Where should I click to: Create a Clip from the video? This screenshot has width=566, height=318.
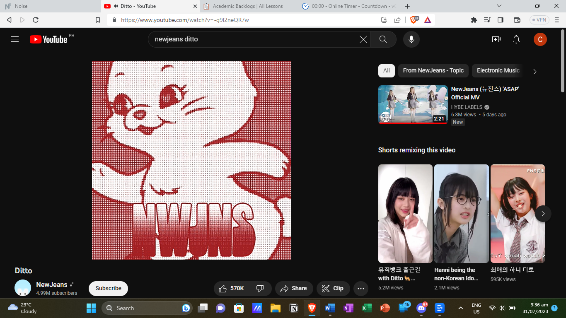pyautogui.click(x=333, y=289)
